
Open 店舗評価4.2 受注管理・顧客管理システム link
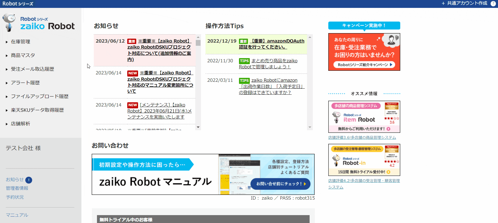[x=364, y=184]
